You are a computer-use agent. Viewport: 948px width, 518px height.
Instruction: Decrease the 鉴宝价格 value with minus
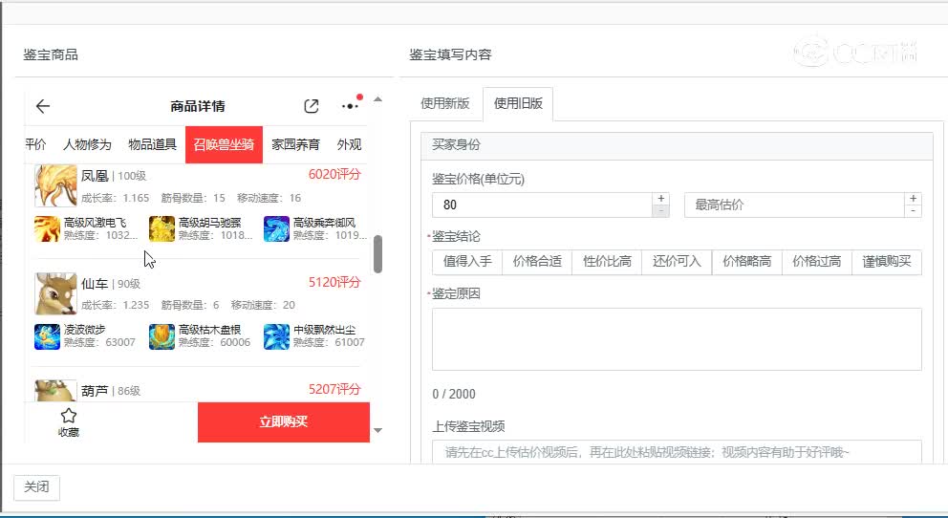pos(660,211)
